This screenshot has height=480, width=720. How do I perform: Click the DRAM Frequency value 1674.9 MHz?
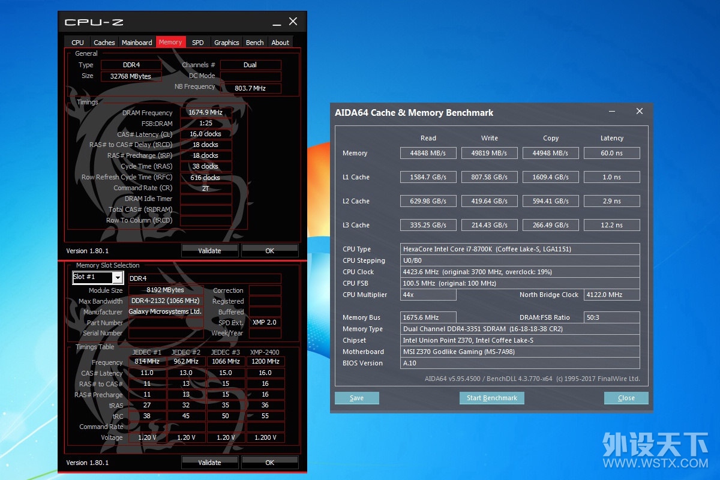click(x=205, y=113)
